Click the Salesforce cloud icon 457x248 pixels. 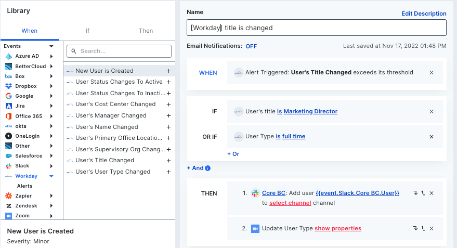pyautogui.click(x=9, y=156)
